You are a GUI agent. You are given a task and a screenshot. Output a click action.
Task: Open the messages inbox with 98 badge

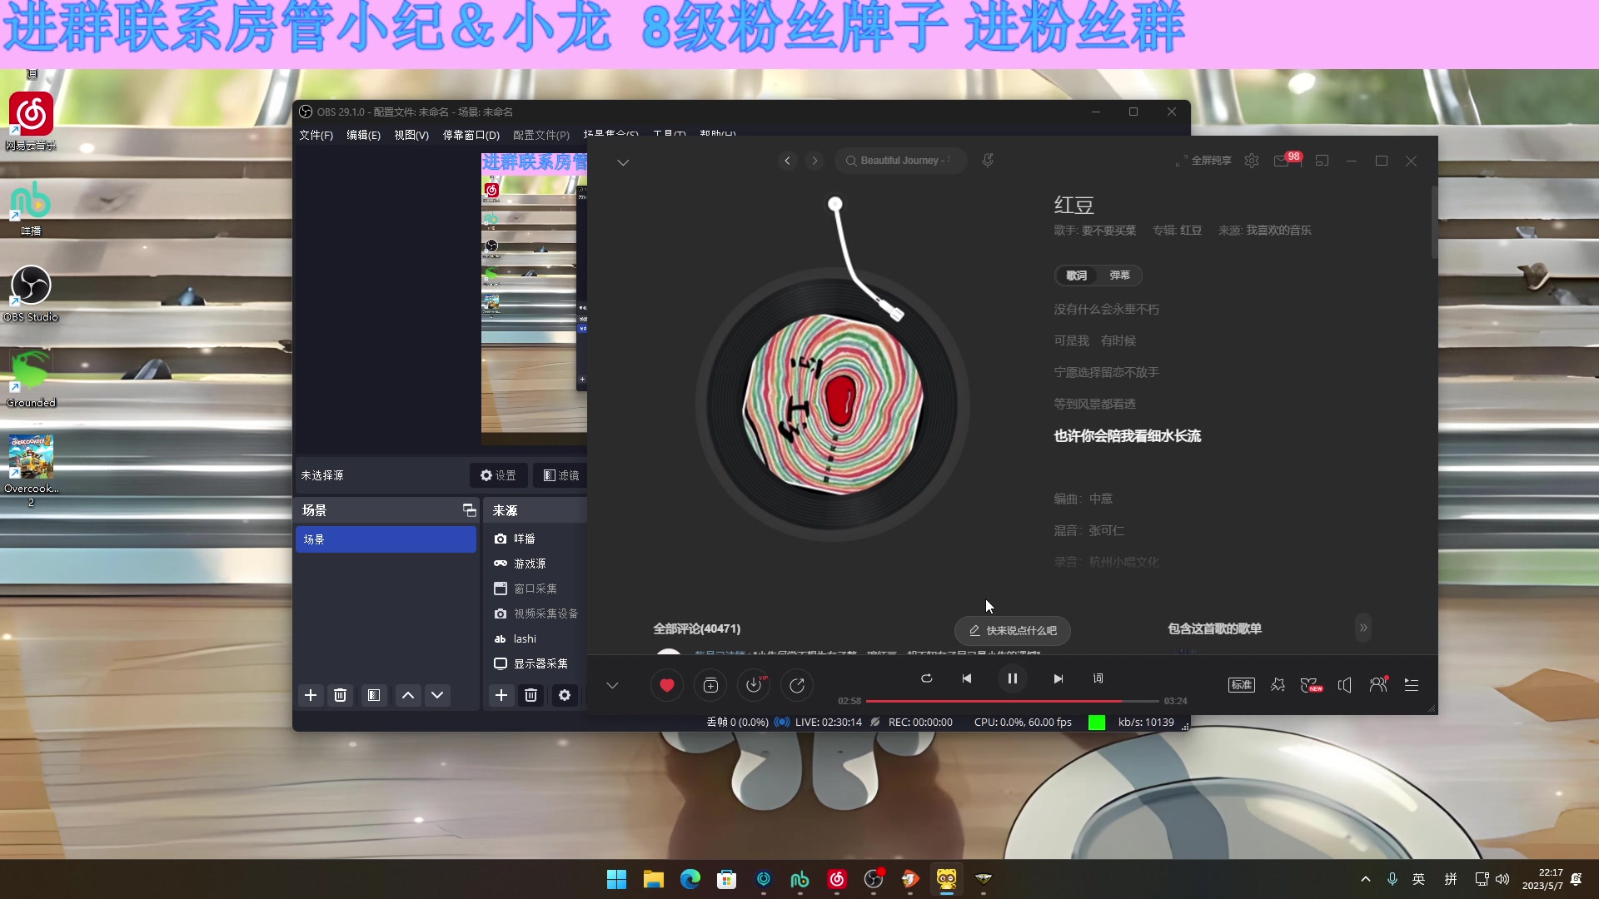pos(1287,159)
